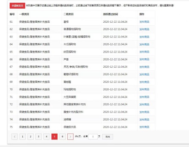The width and height of the screenshot is (189, 147).
Task: Click the 授权通过时间 column header
Action: click(x=110, y=14)
